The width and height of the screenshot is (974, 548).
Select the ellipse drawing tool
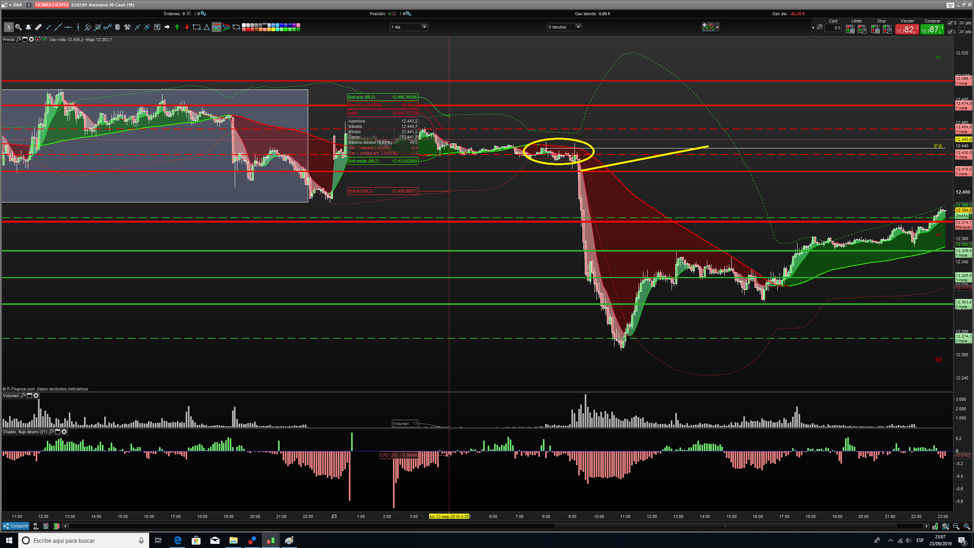pos(236,27)
